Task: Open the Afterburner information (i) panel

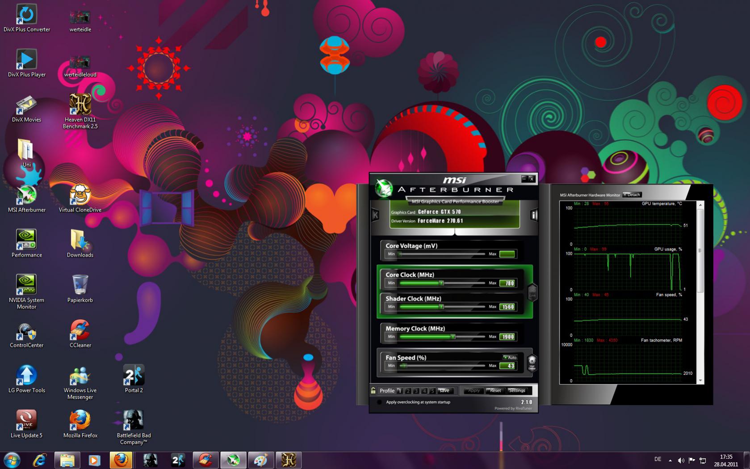Action: coord(533,215)
